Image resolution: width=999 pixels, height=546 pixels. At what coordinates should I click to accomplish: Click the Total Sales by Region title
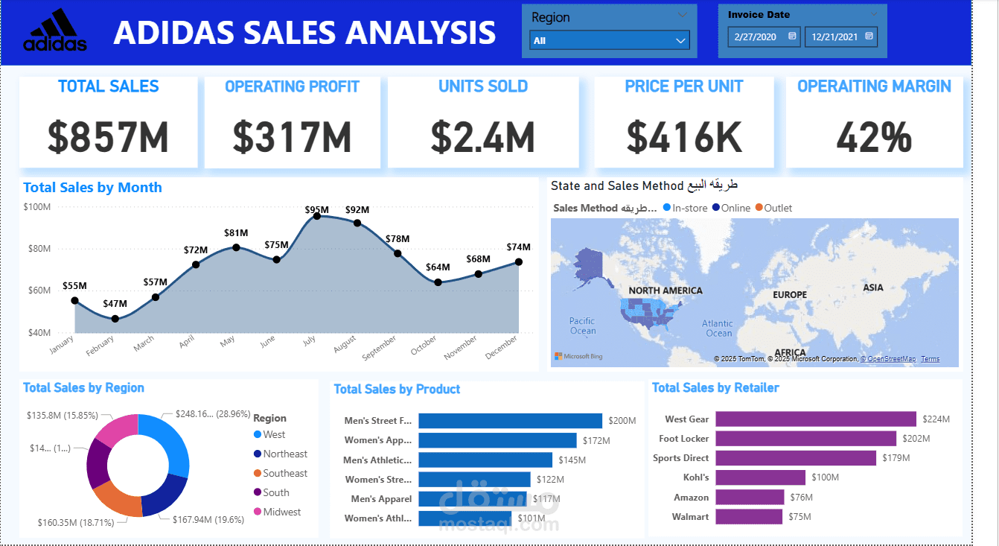click(83, 388)
